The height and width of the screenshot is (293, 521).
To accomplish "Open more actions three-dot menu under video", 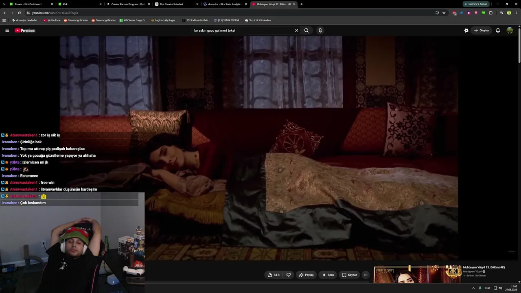I will [366, 275].
